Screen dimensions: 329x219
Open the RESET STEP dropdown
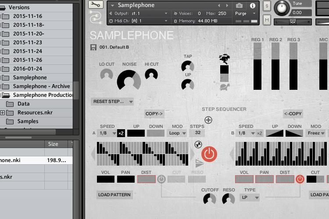(112, 102)
